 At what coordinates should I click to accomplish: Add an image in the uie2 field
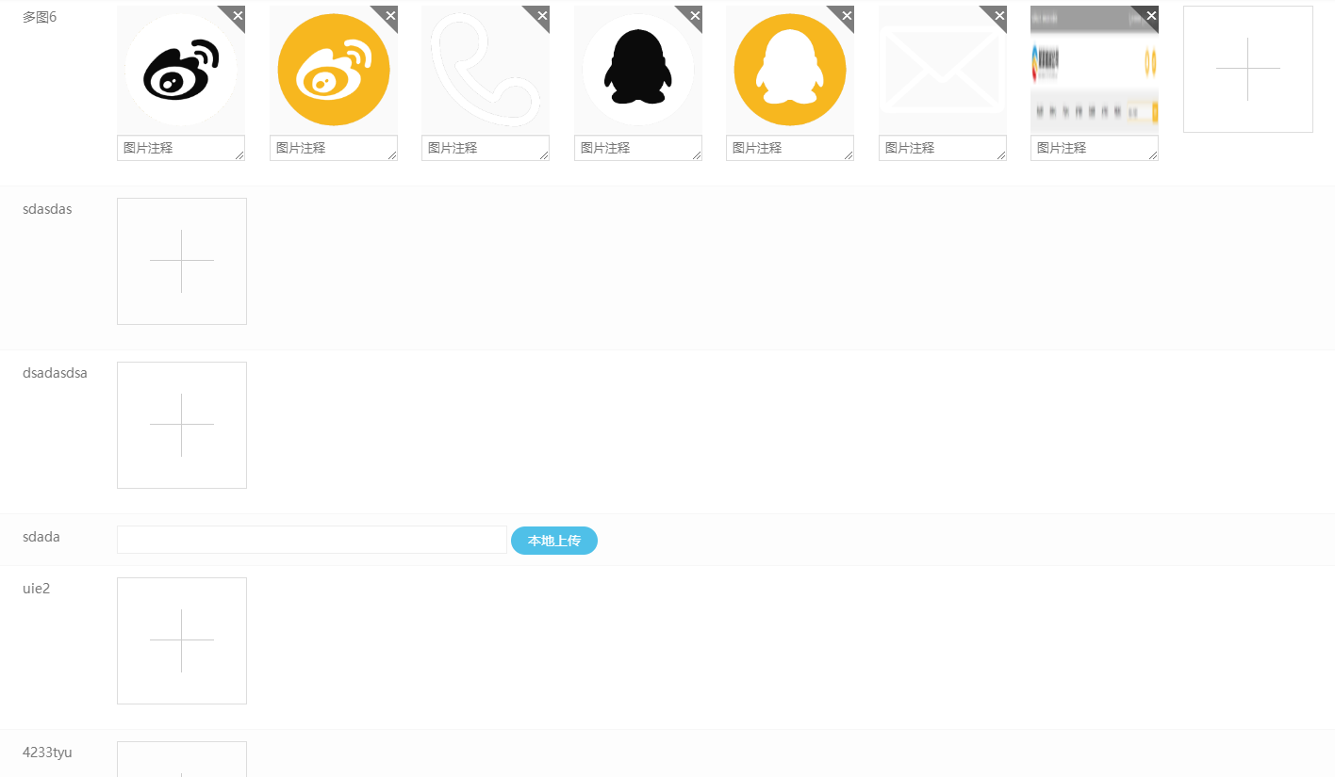pos(182,640)
